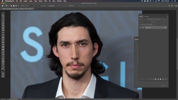Open the Home screen icon
Screen dimensions: 178x100
click(3, 6)
